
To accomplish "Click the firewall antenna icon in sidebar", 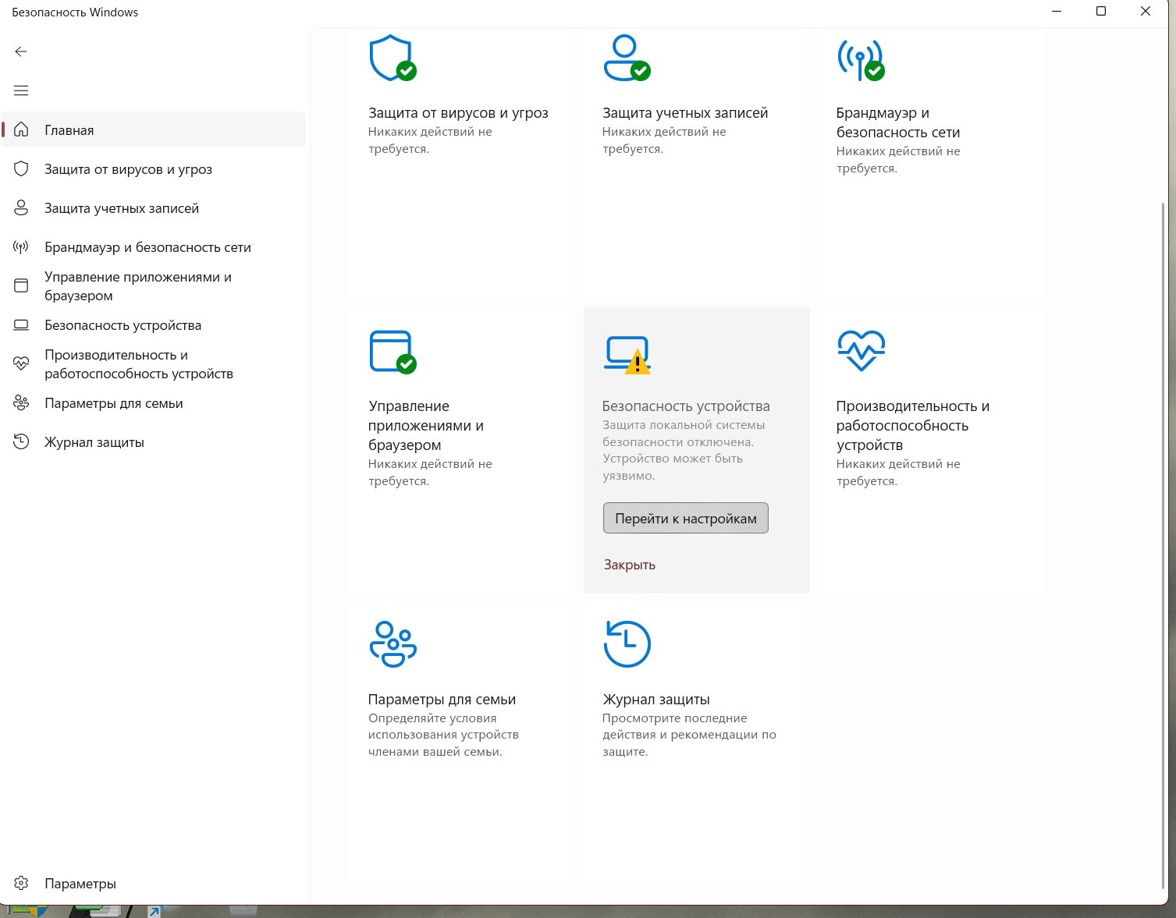I will coord(21,247).
